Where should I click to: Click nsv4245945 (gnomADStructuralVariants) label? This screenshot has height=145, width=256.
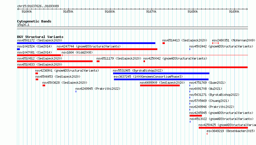221,113
